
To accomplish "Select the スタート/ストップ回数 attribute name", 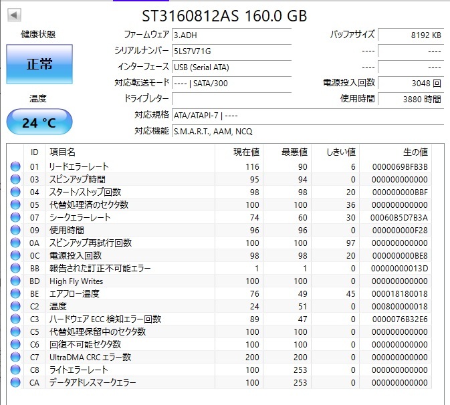I will pyautogui.click(x=85, y=192).
